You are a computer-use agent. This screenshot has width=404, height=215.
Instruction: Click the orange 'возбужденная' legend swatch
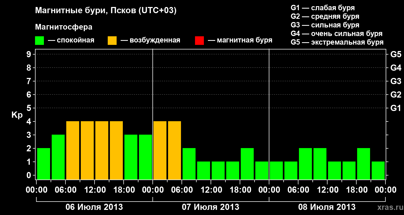click(x=112, y=41)
